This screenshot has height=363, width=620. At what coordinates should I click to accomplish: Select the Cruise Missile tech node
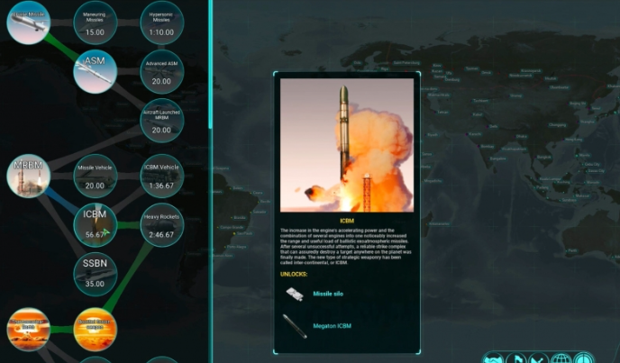coord(29,23)
